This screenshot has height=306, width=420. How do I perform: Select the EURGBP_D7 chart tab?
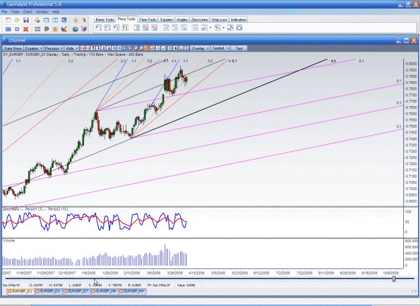[76, 291]
